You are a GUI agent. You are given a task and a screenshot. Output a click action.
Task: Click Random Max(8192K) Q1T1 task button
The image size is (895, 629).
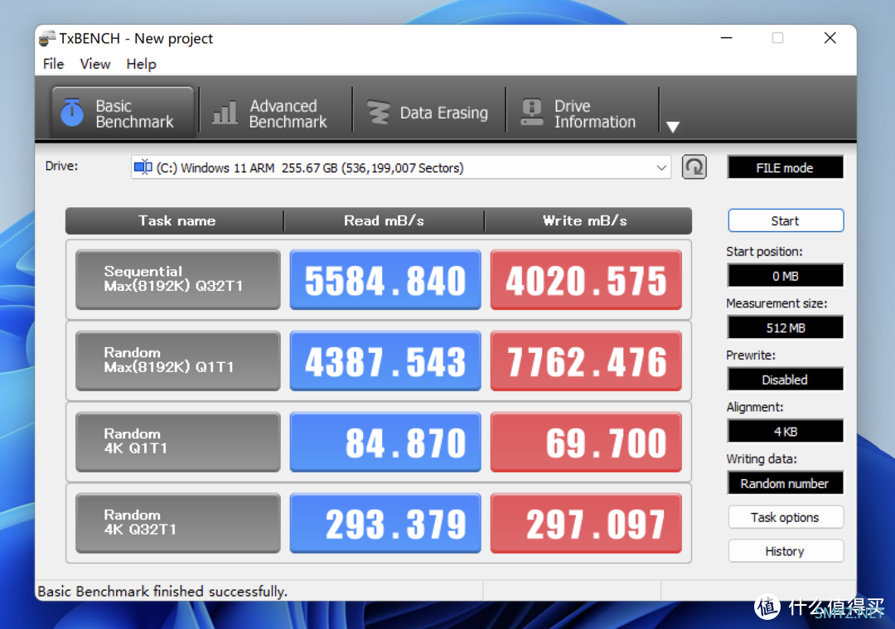pos(178,360)
